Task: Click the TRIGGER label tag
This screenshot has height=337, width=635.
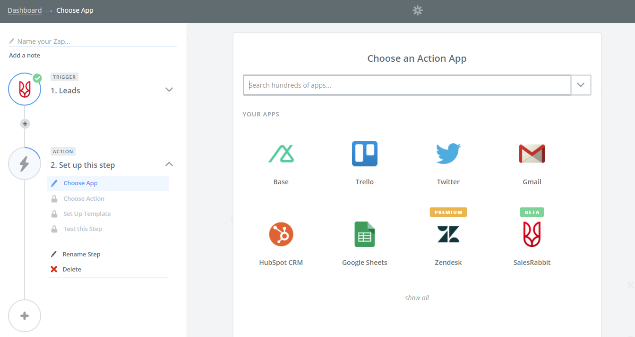Action: click(x=64, y=77)
